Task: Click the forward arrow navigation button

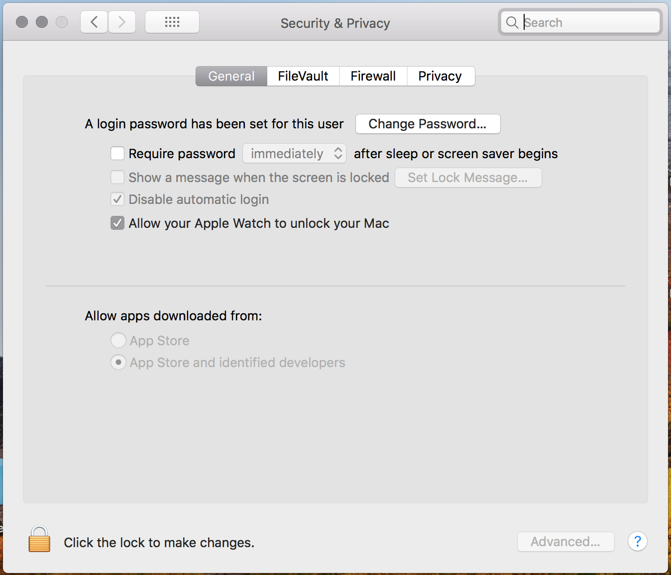Action: pyautogui.click(x=122, y=22)
